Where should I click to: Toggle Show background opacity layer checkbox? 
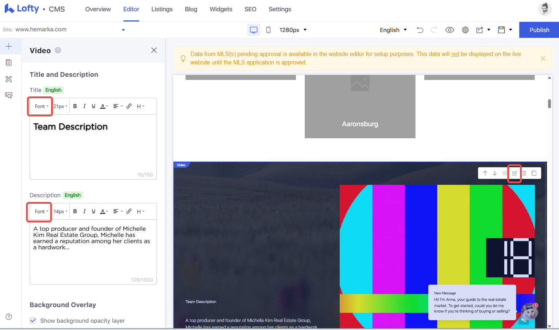[x=33, y=321]
